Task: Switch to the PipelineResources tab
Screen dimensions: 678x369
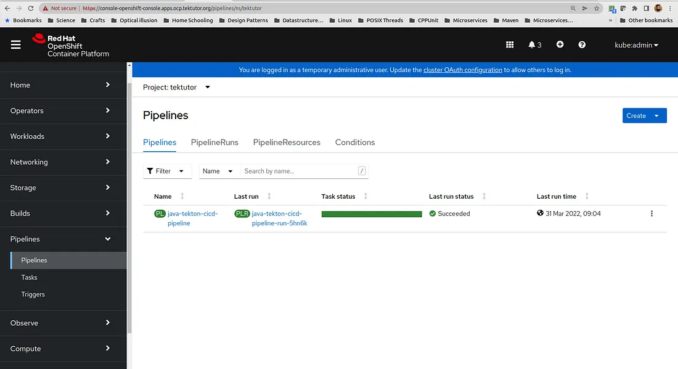Action: click(287, 142)
